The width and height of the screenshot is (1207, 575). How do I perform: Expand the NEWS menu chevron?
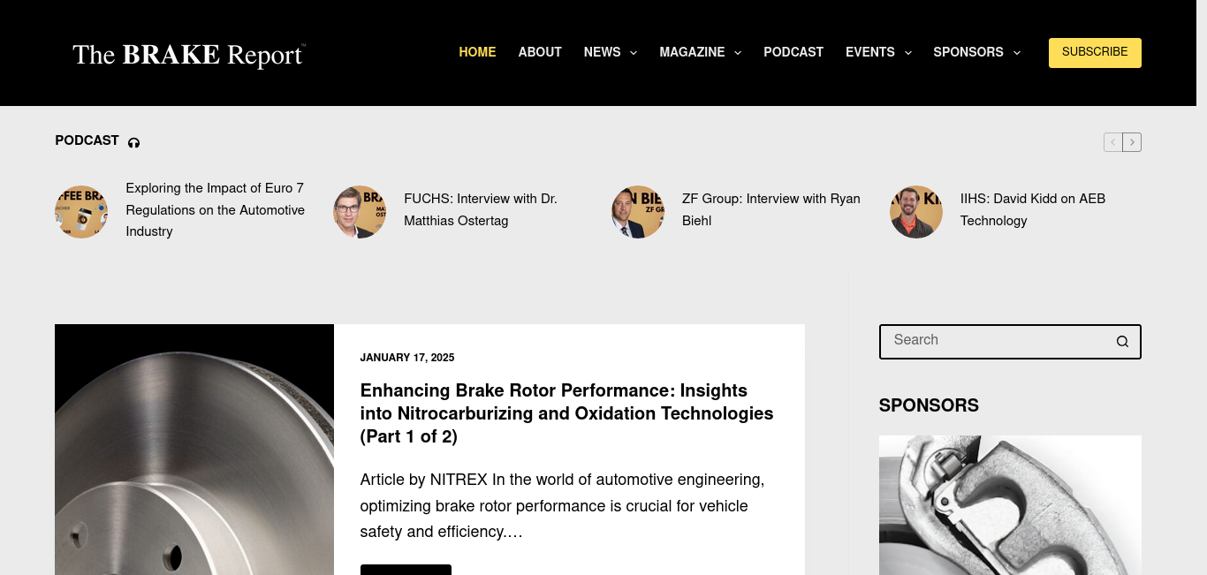(634, 53)
